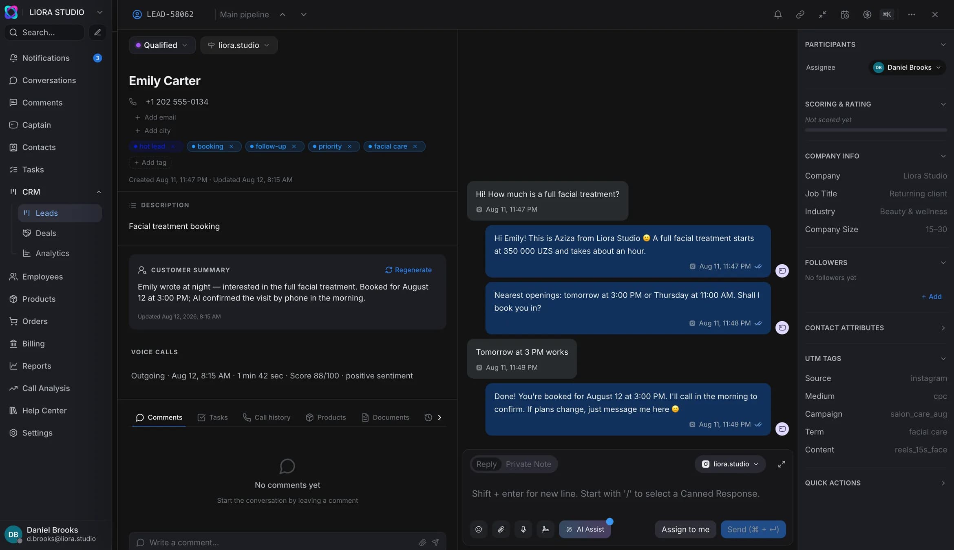This screenshot has width=954, height=550.
Task: Click Add email
Action: [x=155, y=117]
